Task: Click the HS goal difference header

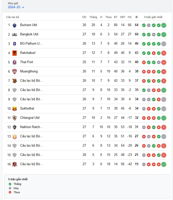Action: click(129, 17)
